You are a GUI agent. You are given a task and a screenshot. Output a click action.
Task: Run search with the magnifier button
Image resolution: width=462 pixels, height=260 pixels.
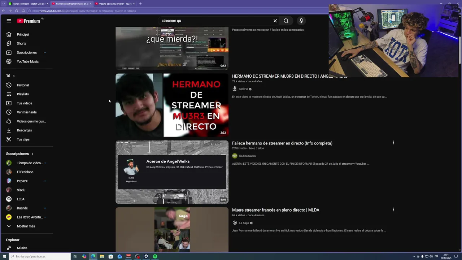tap(286, 21)
